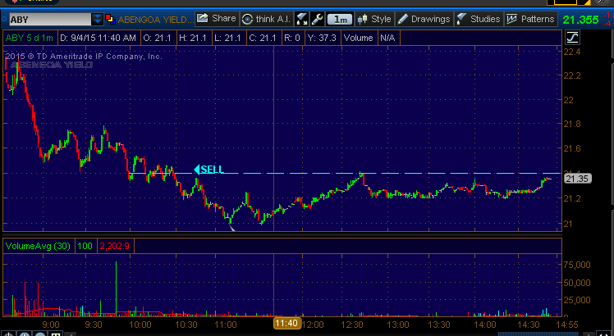The image size is (614, 336).
Task: Click the SELL order marker on chart
Action: (208, 170)
